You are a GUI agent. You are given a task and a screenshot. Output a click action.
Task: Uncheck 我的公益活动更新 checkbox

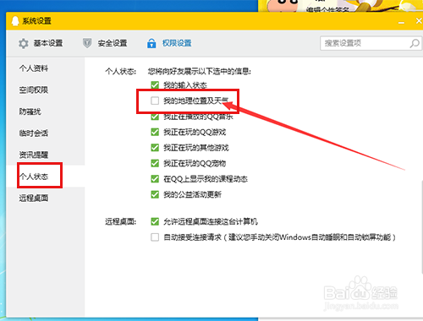[155, 194]
